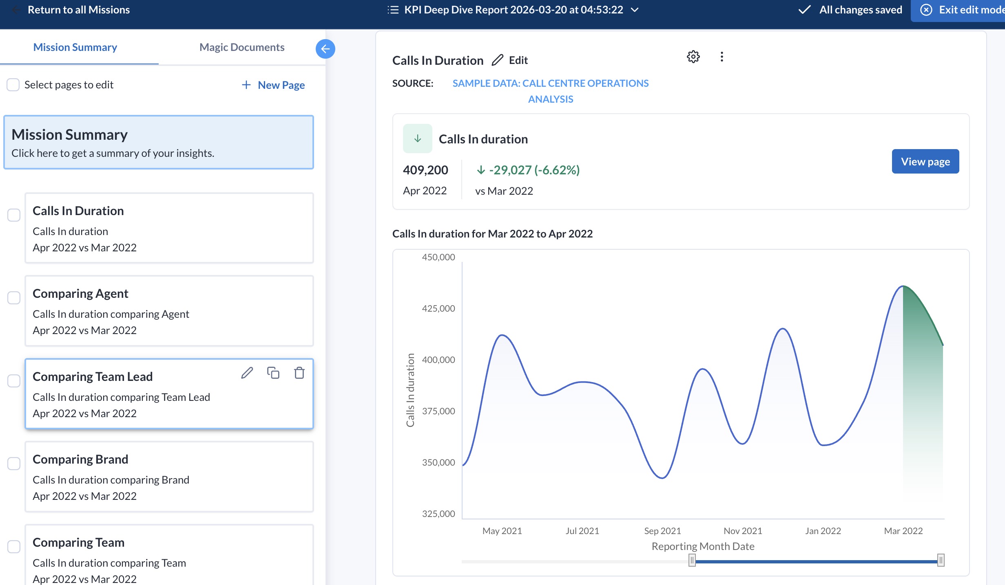Switch to the Magic Documents tab
Image resolution: width=1005 pixels, height=585 pixels.
point(241,47)
